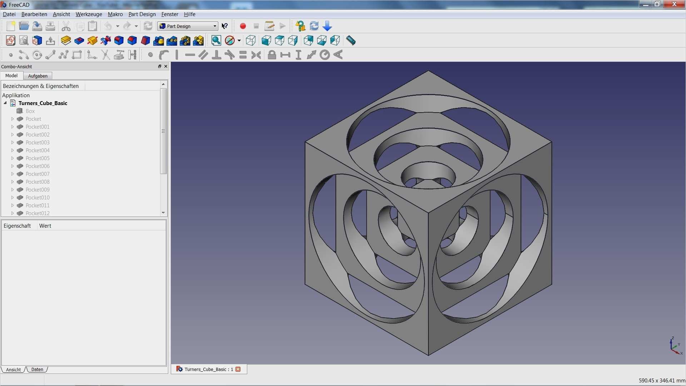Open the measure distance ruler tool

(351, 40)
